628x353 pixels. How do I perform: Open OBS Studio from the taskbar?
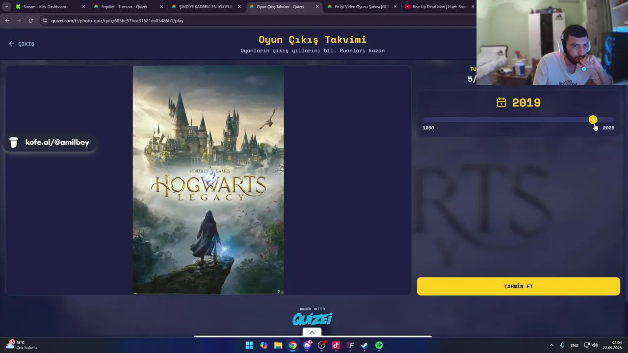(x=321, y=345)
